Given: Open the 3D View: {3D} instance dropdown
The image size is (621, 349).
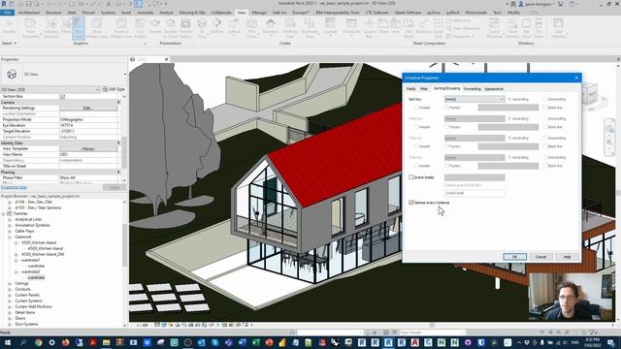Looking at the screenshot, I should [50, 89].
